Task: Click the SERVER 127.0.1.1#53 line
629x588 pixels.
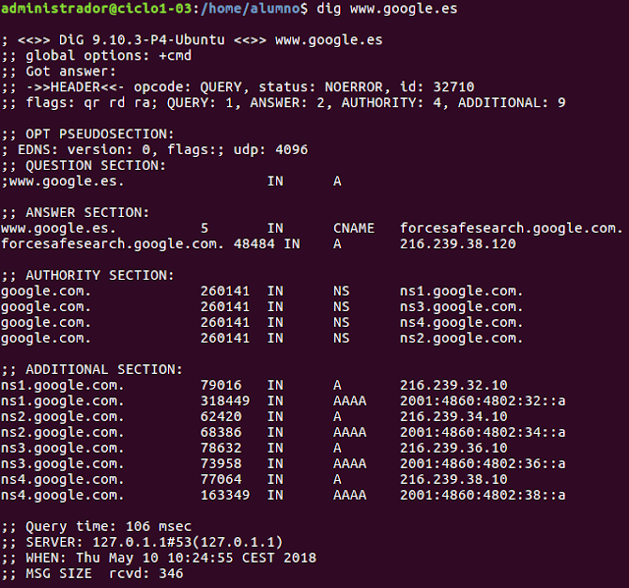Action: coord(143,542)
